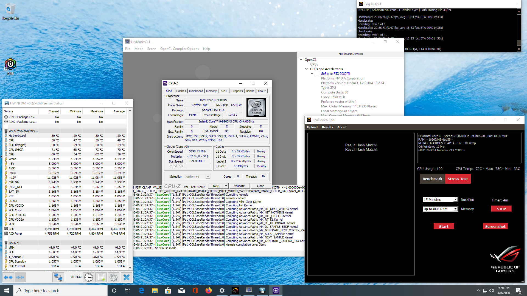Image resolution: width=527 pixels, height=296 pixels.
Task: Click HWiNFO clock reset timer icon
Action: tap(89, 277)
